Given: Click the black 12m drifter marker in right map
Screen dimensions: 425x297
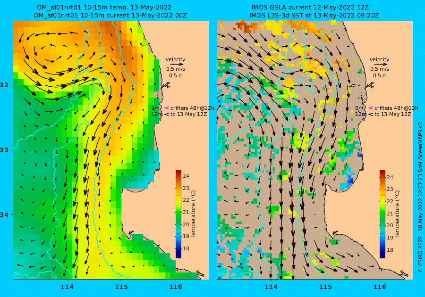Looking at the screenshot, I should [x=371, y=115].
